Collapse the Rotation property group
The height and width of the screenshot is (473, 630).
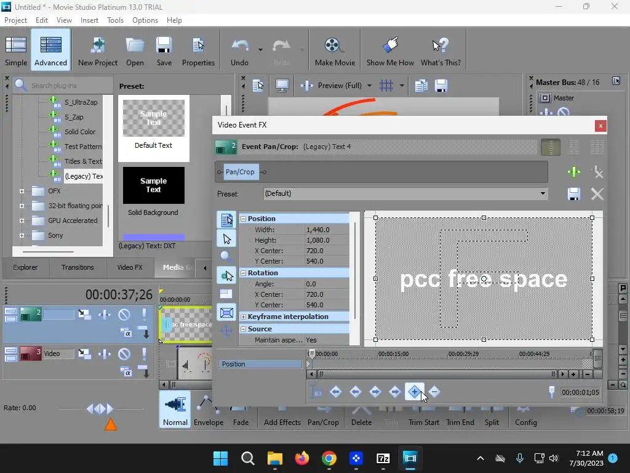pyautogui.click(x=243, y=273)
